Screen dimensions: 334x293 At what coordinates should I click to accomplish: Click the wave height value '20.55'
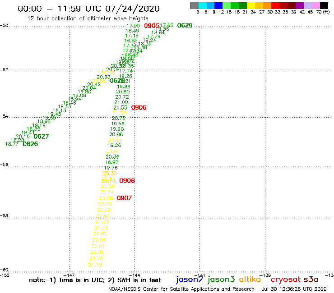pos(120,108)
